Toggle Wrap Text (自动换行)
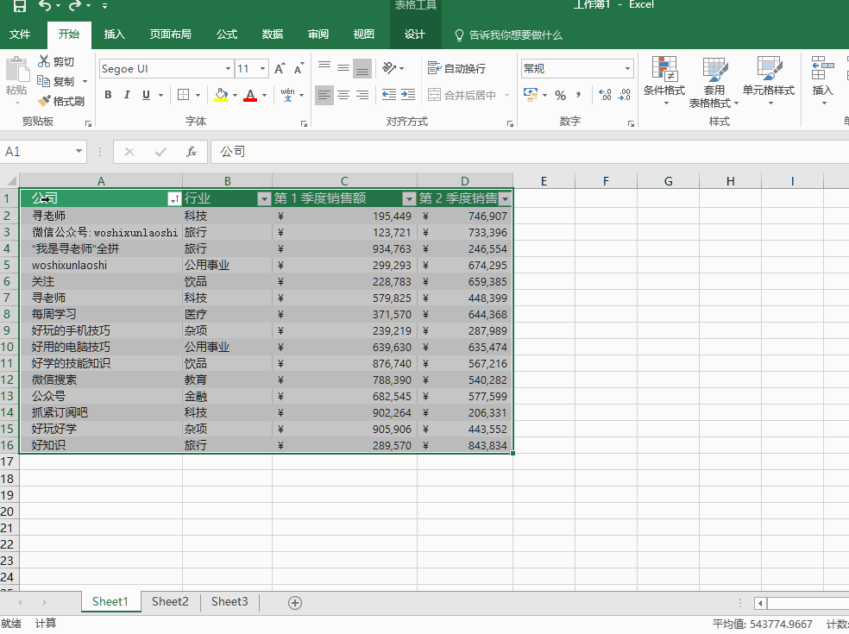The height and width of the screenshot is (634, 849). (456, 69)
